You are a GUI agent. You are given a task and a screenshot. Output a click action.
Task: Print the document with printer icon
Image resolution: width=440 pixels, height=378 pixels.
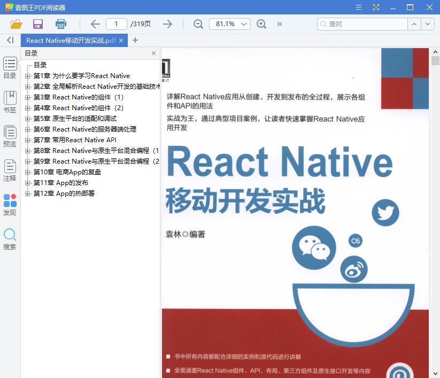click(60, 24)
